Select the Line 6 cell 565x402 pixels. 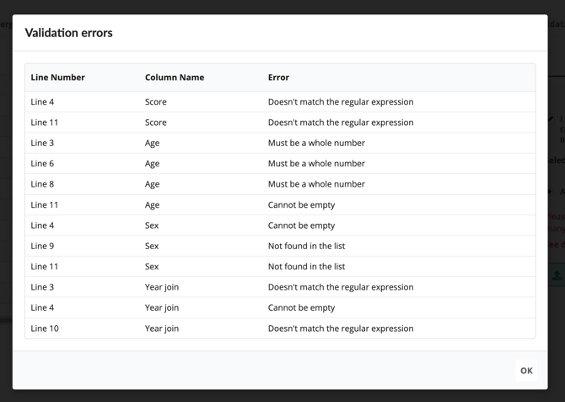click(x=43, y=164)
